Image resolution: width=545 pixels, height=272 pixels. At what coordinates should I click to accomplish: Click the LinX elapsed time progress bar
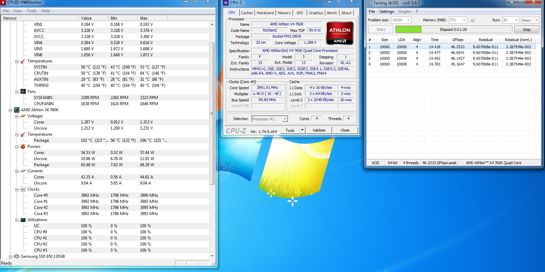453,30
